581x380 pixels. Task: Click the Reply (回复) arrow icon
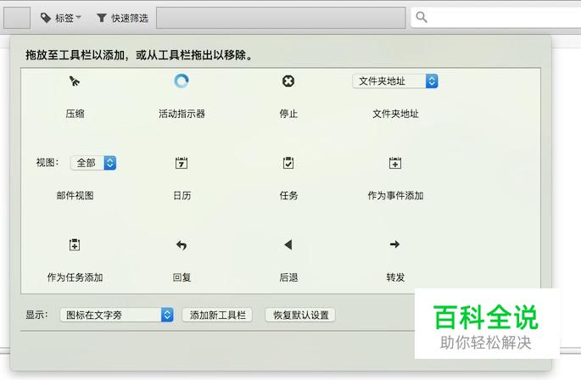click(182, 244)
